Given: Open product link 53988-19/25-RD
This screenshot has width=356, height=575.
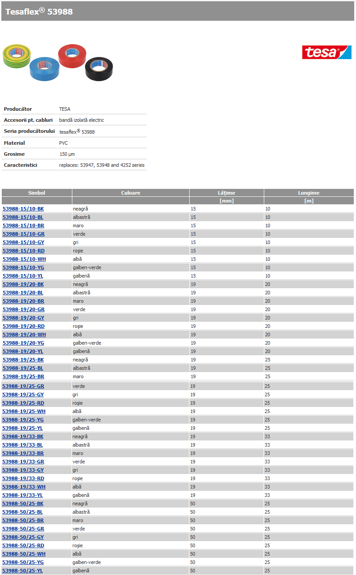Looking at the screenshot, I should click(23, 403).
